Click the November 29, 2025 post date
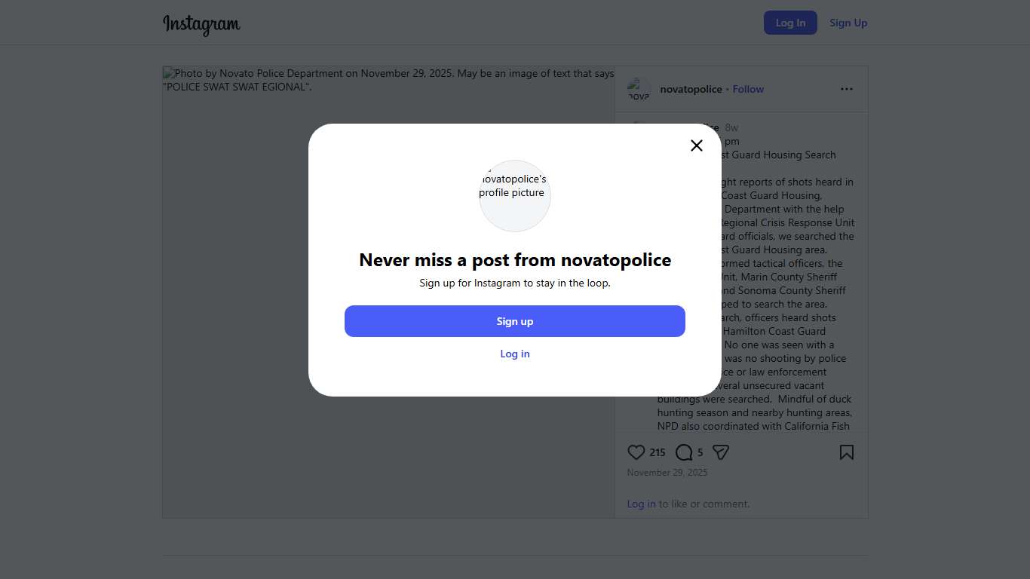This screenshot has height=579, width=1030. click(x=667, y=473)
